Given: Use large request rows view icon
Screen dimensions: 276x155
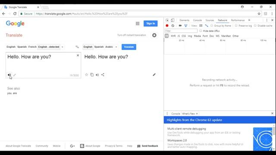Looking at the screenshot, I should pyautogui.click(x=201, y=26).
